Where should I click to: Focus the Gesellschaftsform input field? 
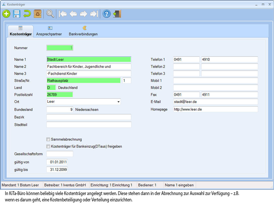coord(60,154)
